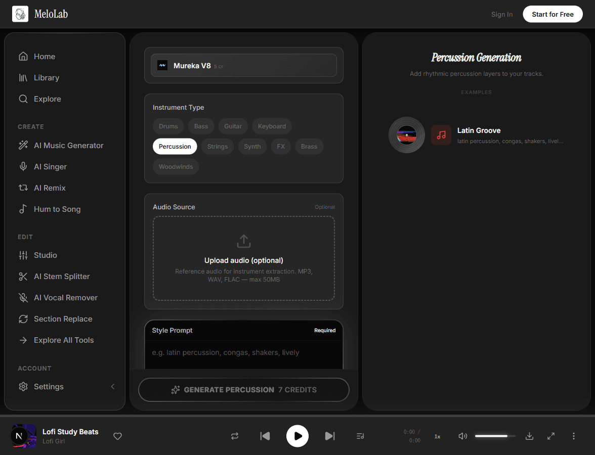595x455 pixels.
Task: Click the Start for Free button
Action: click(552, 14)
